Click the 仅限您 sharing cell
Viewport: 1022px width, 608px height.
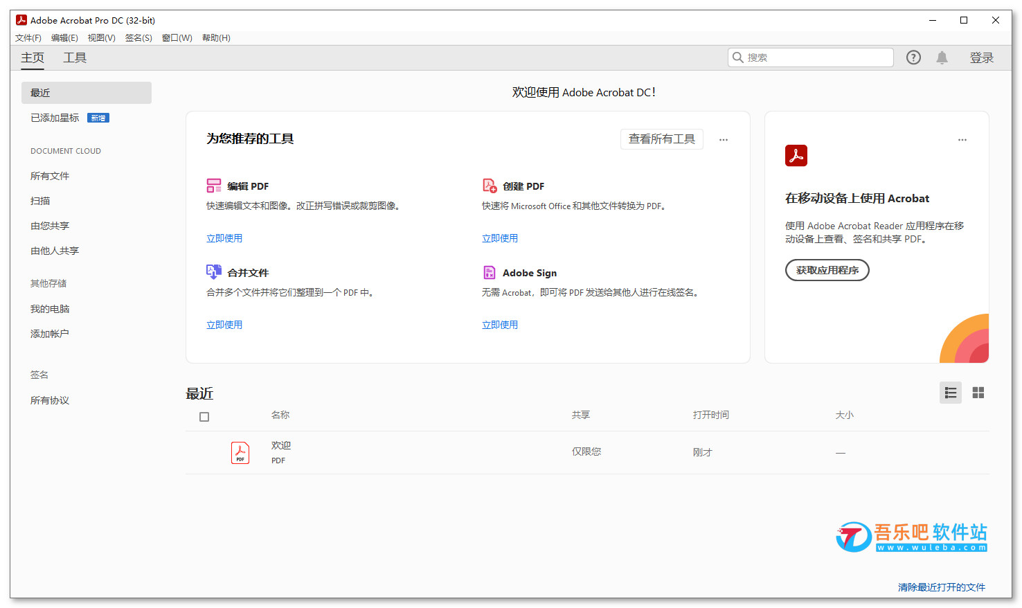point(586,451)
